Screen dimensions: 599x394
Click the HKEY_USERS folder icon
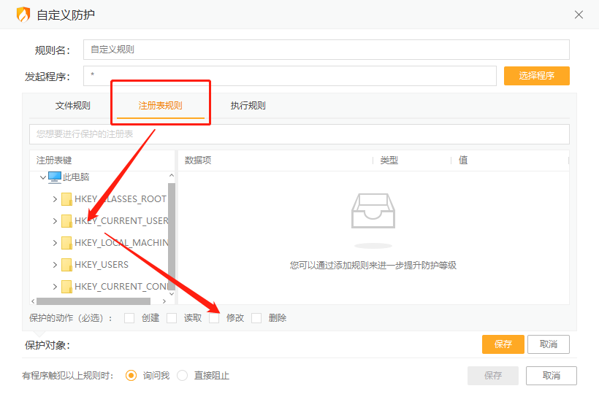coord(66,265)
